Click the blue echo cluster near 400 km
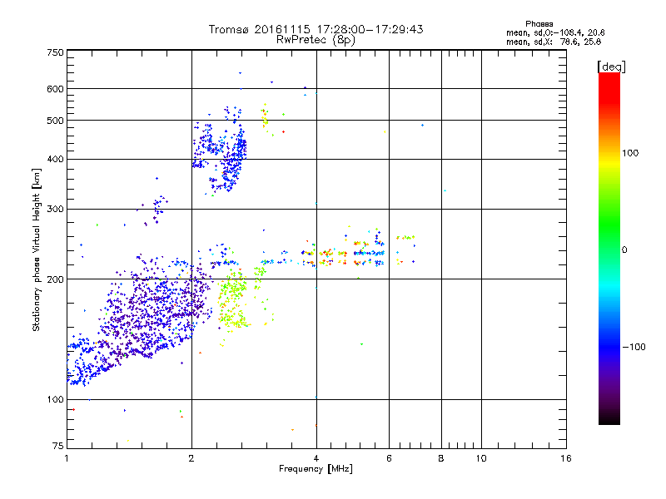The image size is (666, 499). tap(221, 155)
